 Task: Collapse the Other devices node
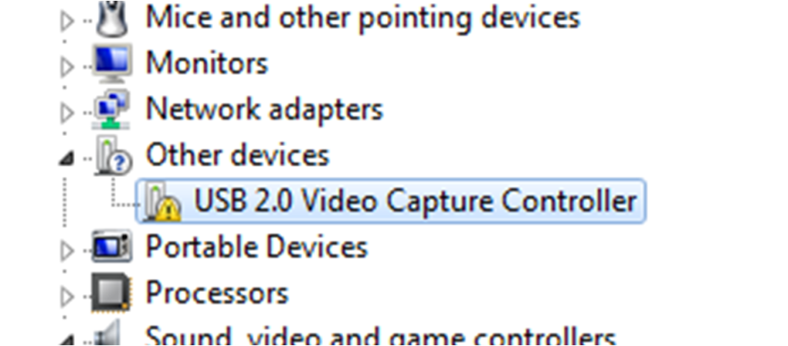pos(66,160)
